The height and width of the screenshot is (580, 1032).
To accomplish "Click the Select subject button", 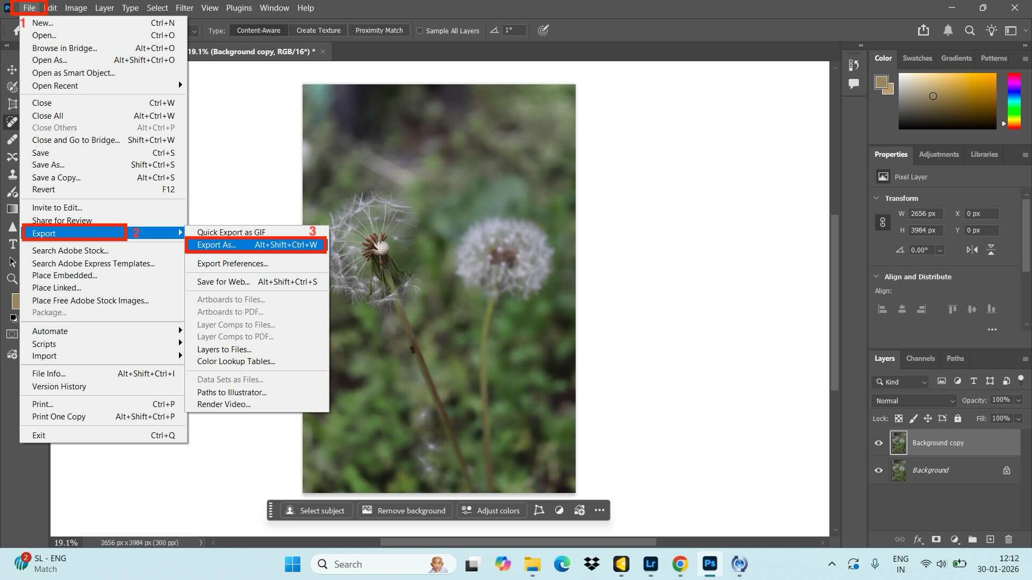I will click(x=316, y=510).
